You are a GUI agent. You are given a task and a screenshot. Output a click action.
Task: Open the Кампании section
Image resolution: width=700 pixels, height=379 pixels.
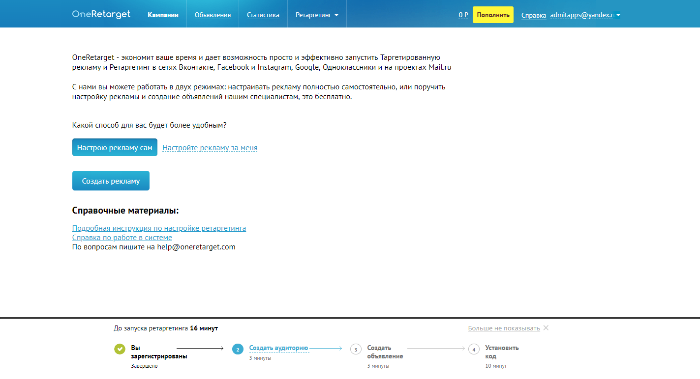pos(163,14)
